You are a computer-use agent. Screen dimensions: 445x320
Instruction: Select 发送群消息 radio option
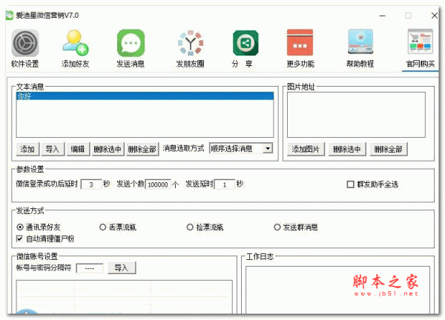pos(277,227)
